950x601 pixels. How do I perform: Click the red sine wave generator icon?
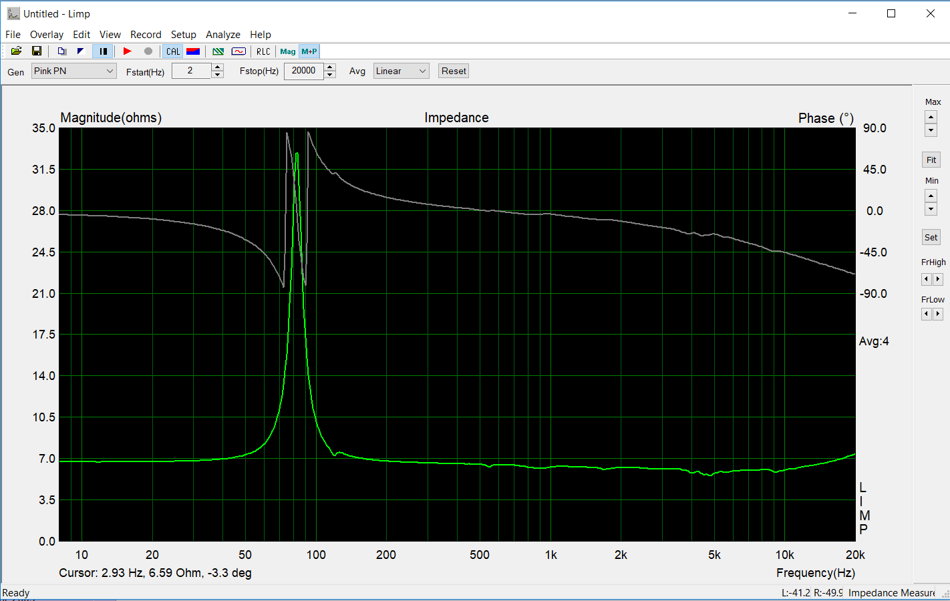click(x=239, y=51)
